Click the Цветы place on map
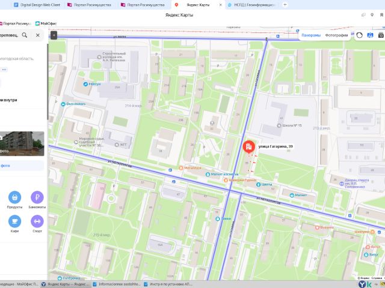 point(264,184)
